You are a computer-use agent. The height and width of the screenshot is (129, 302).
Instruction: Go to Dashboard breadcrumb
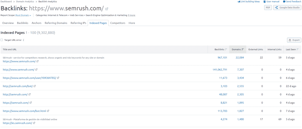tap(6, 1)
